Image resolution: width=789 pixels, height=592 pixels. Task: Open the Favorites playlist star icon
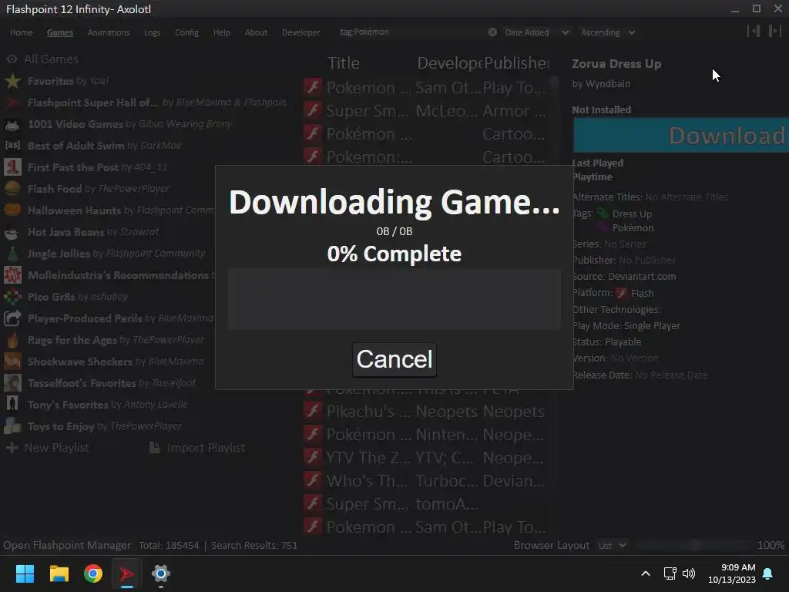[x=12, y=81]
